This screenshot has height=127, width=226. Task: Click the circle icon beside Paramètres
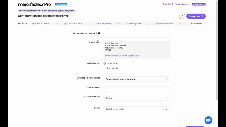click(189, 24)
